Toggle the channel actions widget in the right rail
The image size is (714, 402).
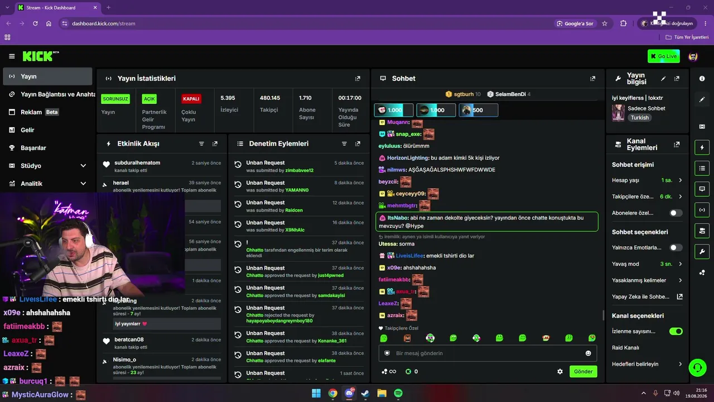[x=702, y=231]
